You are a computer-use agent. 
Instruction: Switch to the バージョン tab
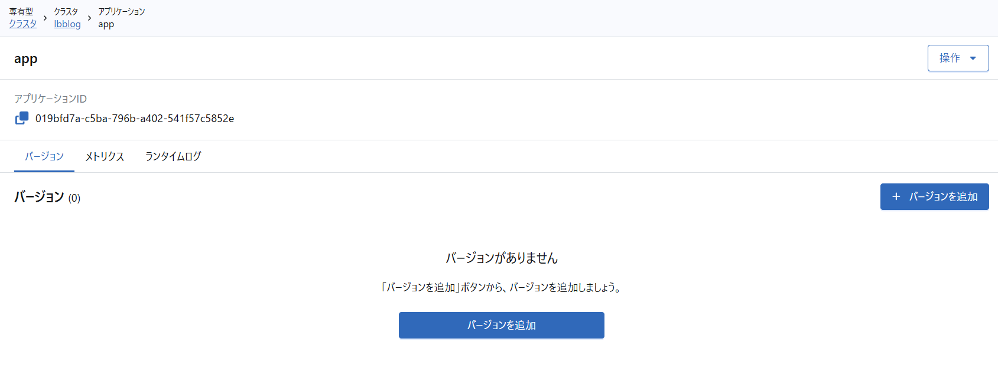44,156
